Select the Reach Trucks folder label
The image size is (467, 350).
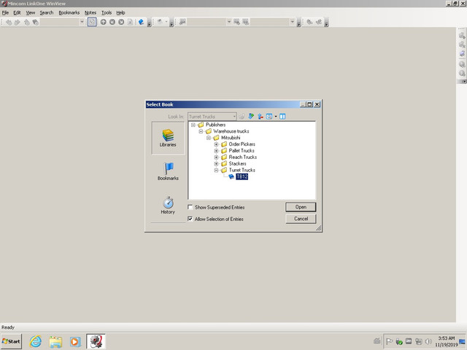pyautogui.click(x=243, y=157)
